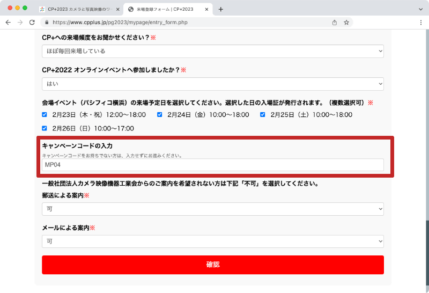Click the macOS yellow minimize window button

[x=18, y=8]
